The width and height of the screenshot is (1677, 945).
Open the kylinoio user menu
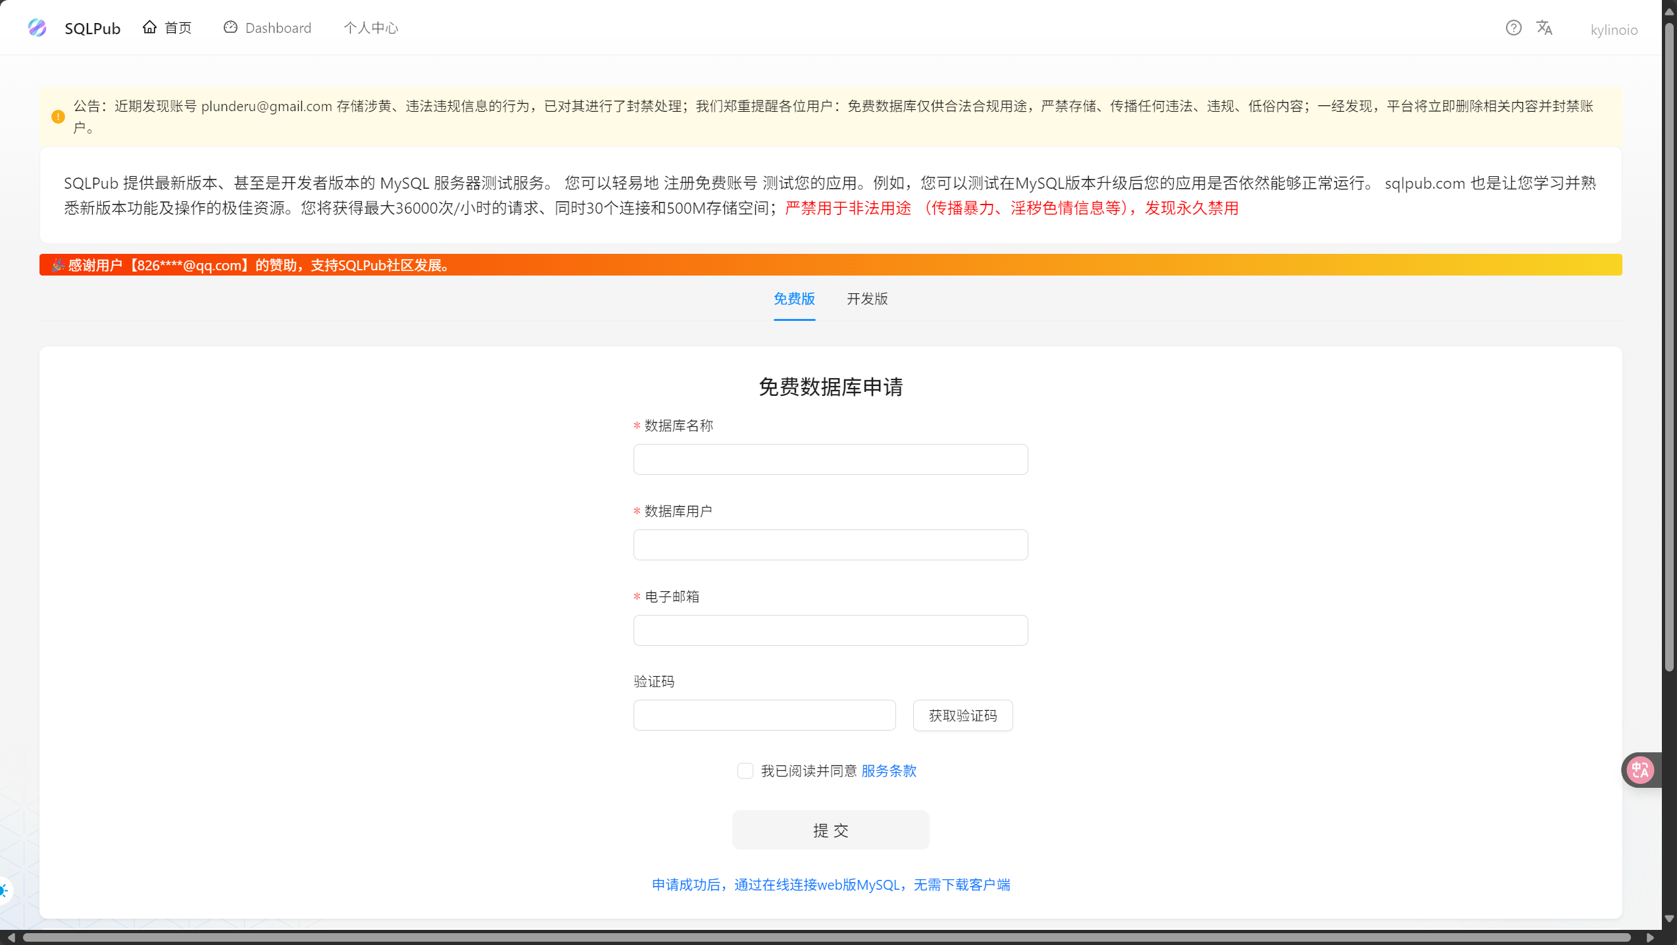1614,30
